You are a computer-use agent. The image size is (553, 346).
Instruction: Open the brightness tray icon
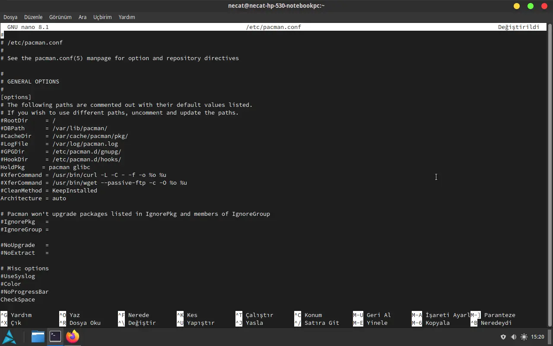(x=524, y=337)
